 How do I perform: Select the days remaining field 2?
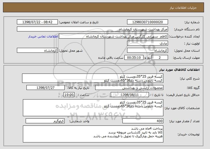pos(160,58)
